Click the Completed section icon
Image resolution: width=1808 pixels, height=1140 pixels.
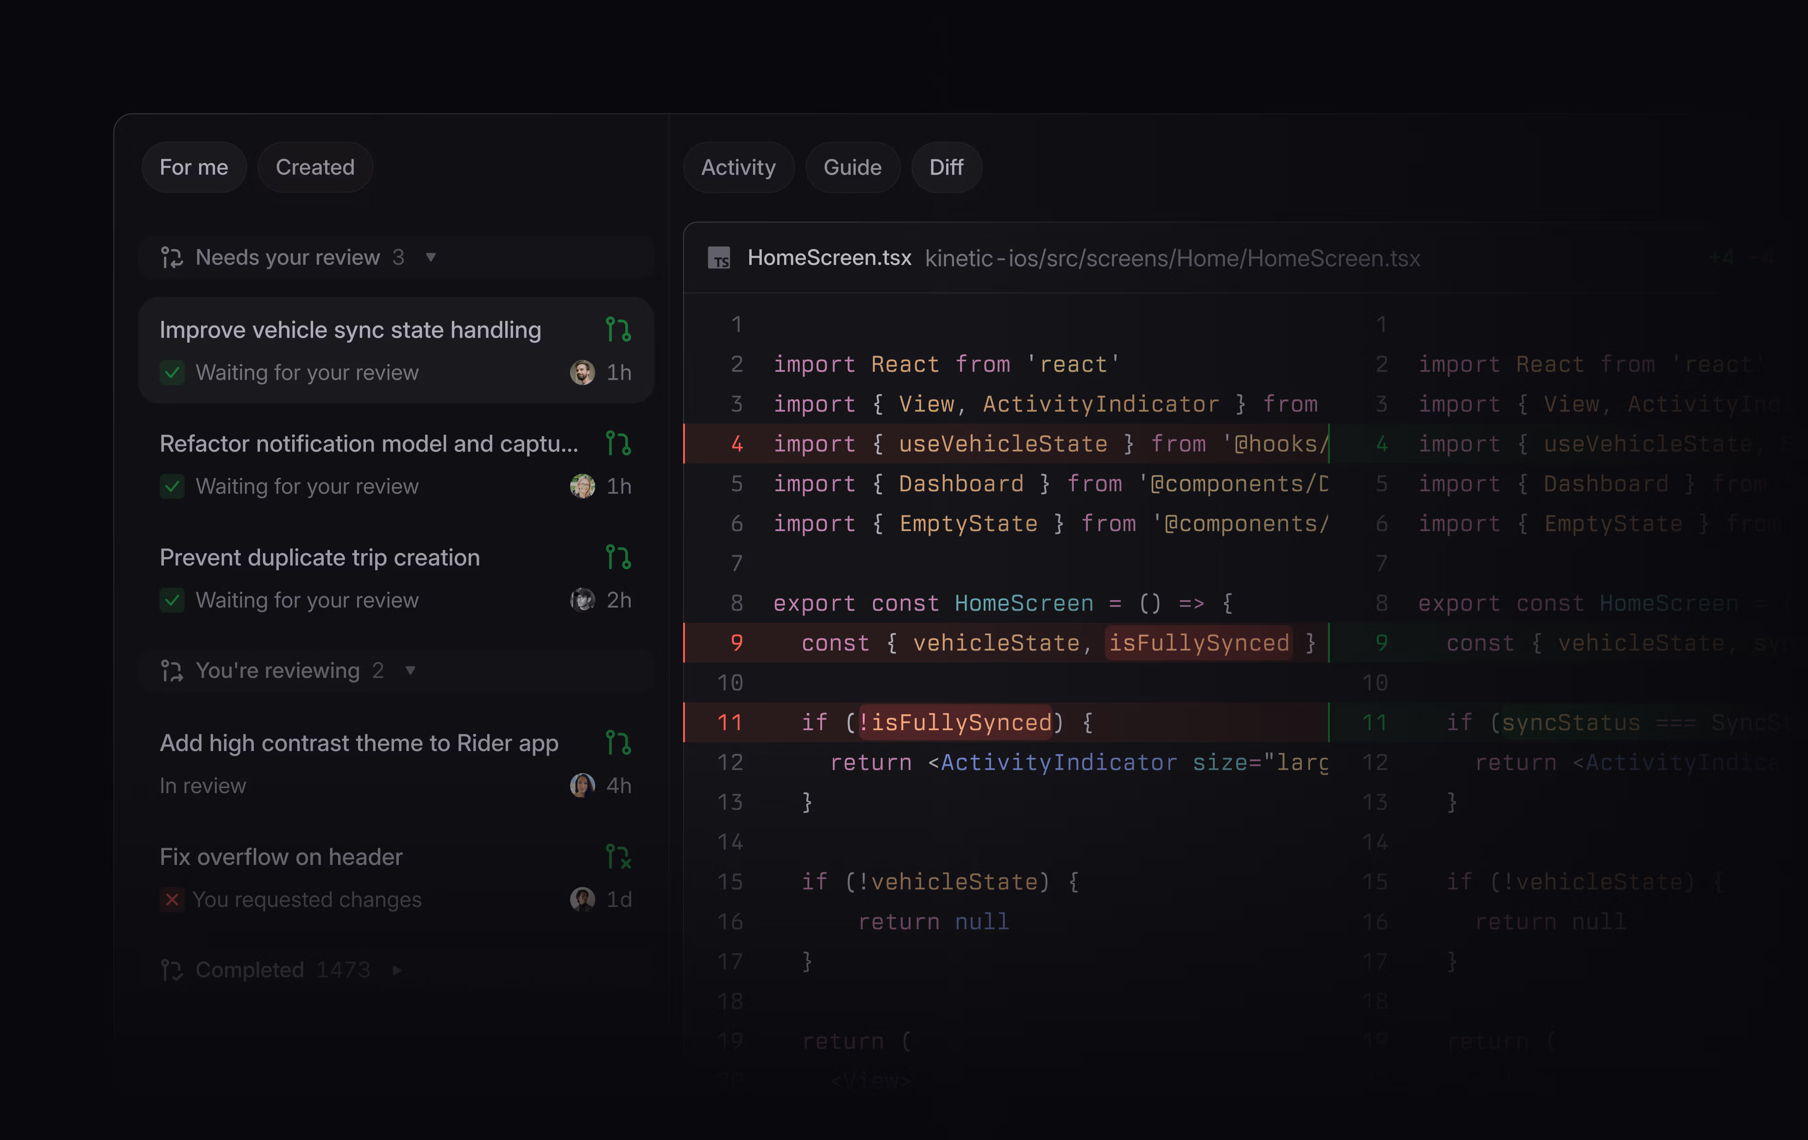(x=172, y=970)
